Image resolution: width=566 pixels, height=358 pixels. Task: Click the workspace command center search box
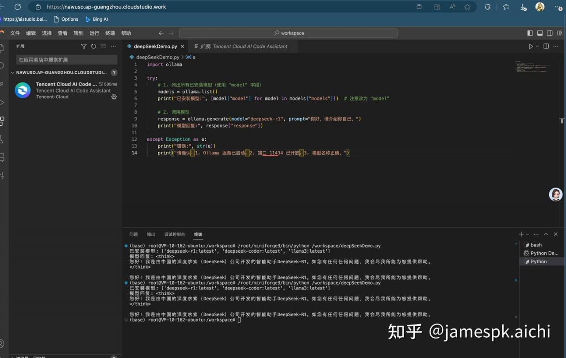288,33
